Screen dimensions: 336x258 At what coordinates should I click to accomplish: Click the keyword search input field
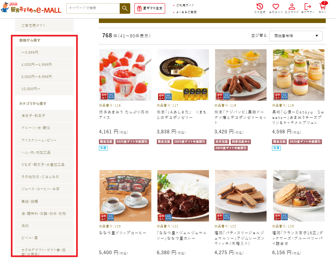93,8
